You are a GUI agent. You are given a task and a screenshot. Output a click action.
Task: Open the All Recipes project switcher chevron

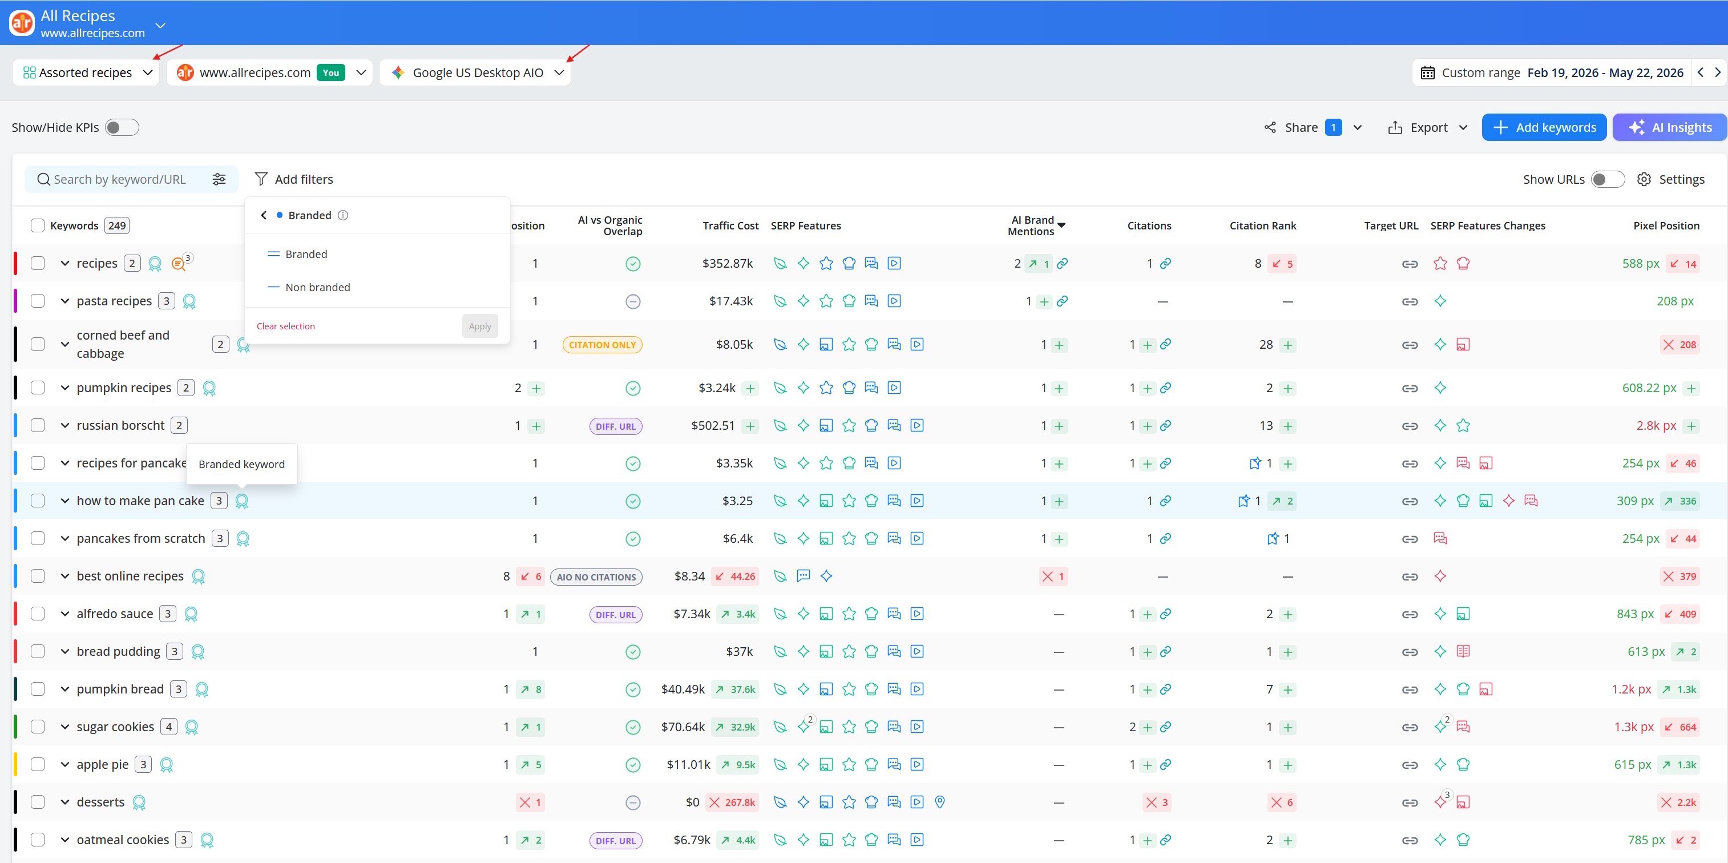(160, 26)
